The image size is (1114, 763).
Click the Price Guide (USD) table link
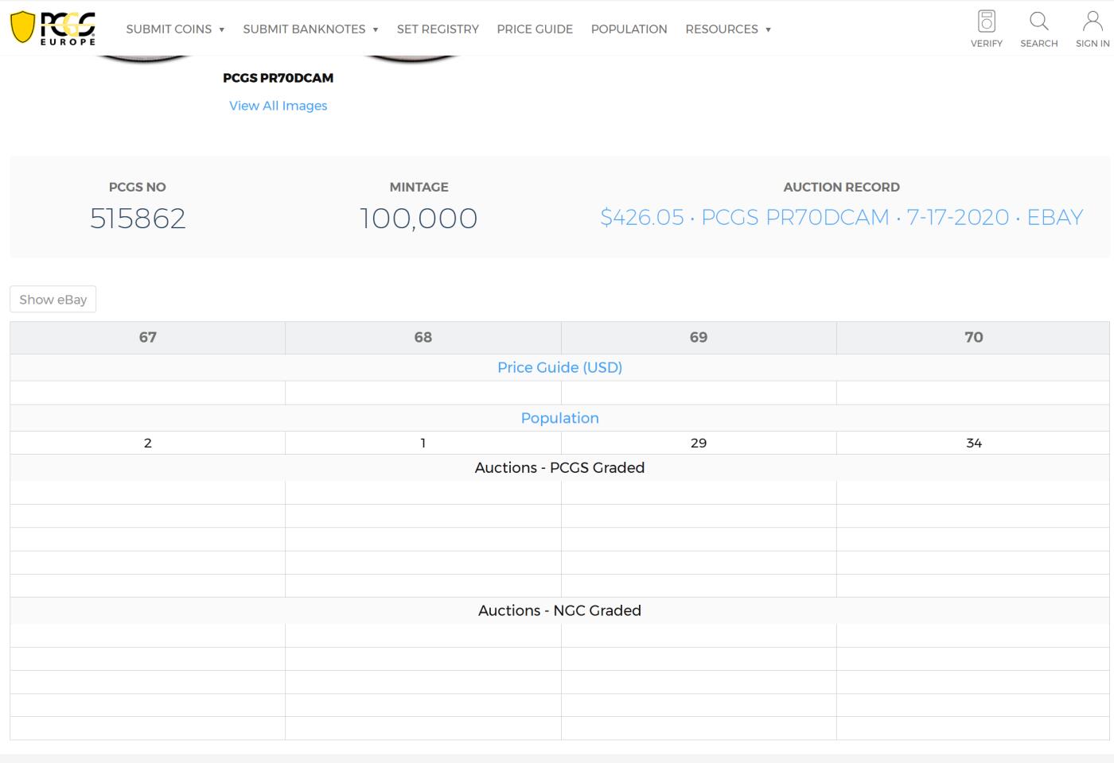tap(559, 367)
